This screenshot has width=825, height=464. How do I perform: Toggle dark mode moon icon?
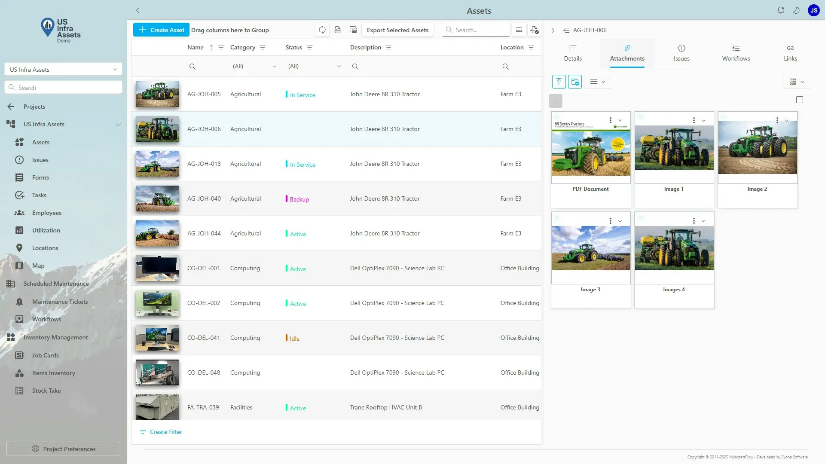point(796,10)
